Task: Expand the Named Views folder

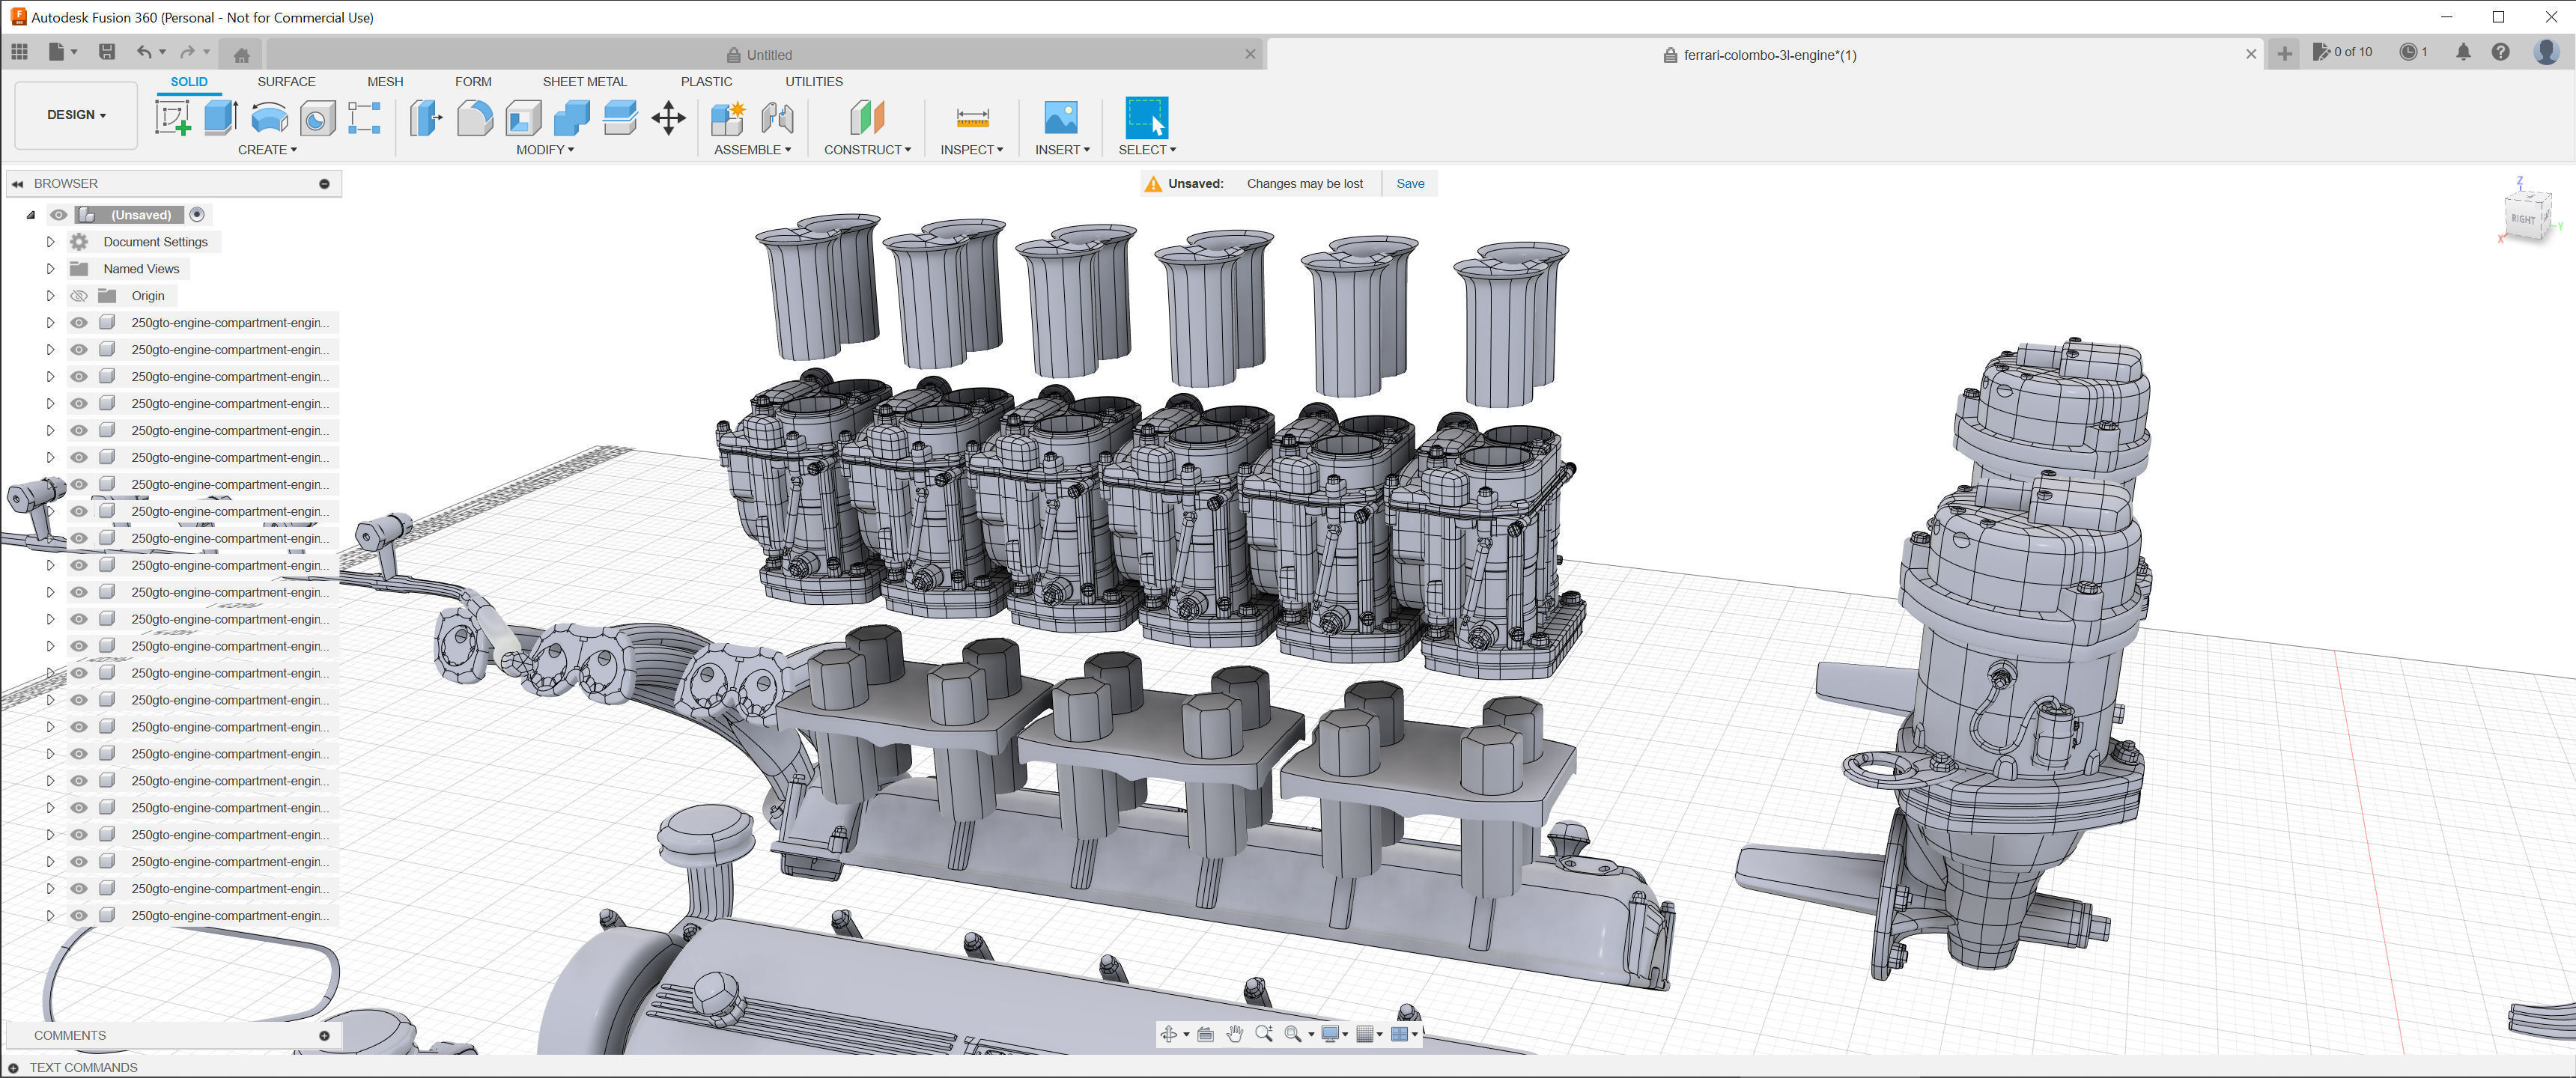Action: click(x=50, y=269)
